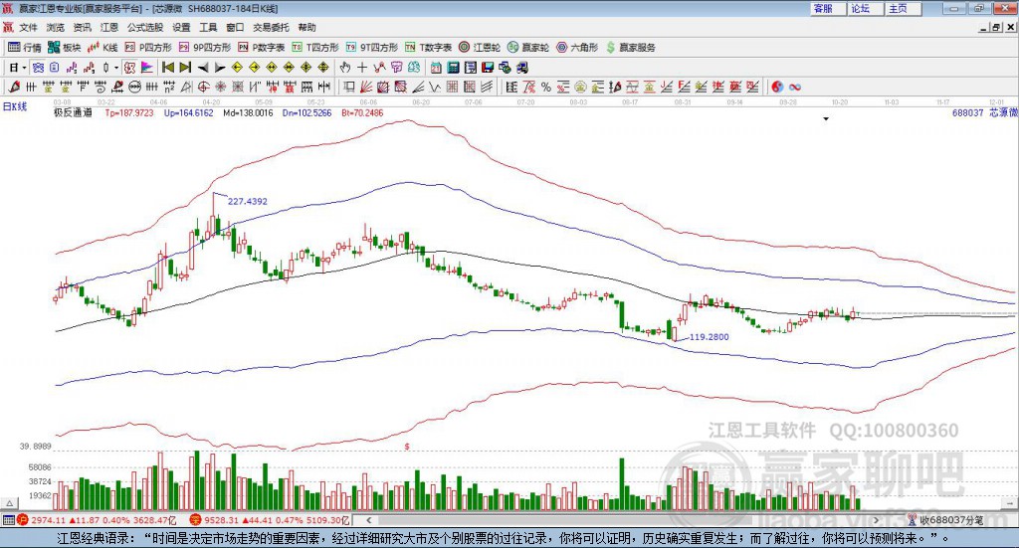This screenshot has height=548, width=1019.
Task: Open the 浏览 menu
Action: [x=56, y=27]
